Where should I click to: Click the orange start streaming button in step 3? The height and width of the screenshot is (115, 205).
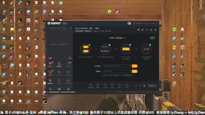126,49
